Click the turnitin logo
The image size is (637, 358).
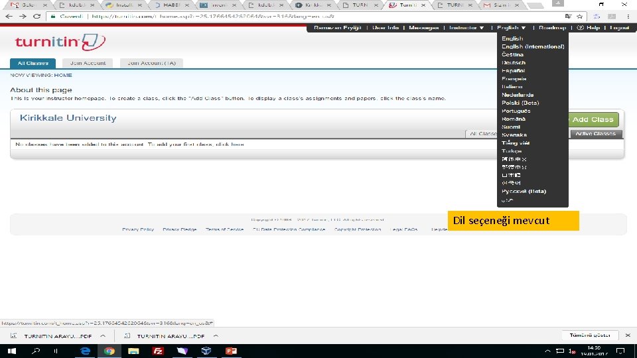pyautogui.click(x=60, y=42)
